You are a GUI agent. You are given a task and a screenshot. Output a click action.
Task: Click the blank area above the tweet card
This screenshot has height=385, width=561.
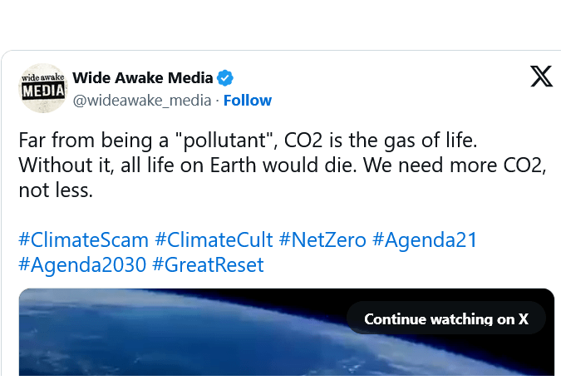pos(280,25)
